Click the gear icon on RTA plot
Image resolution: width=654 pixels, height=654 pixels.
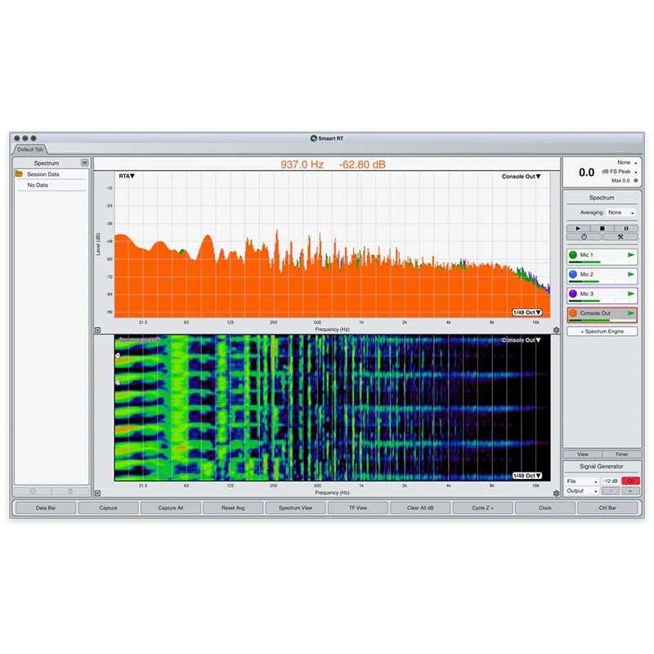(x=556, y=330)
